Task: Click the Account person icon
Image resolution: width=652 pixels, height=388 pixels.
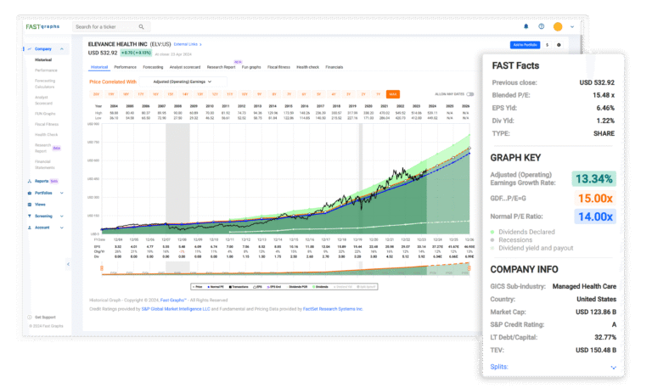Action: pyautogui.click(x=30, y=228)
